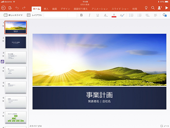The height and width of the screenshot is (128, 170).
Task: Tap the docomo signal indicator
Action: (6, 2)
